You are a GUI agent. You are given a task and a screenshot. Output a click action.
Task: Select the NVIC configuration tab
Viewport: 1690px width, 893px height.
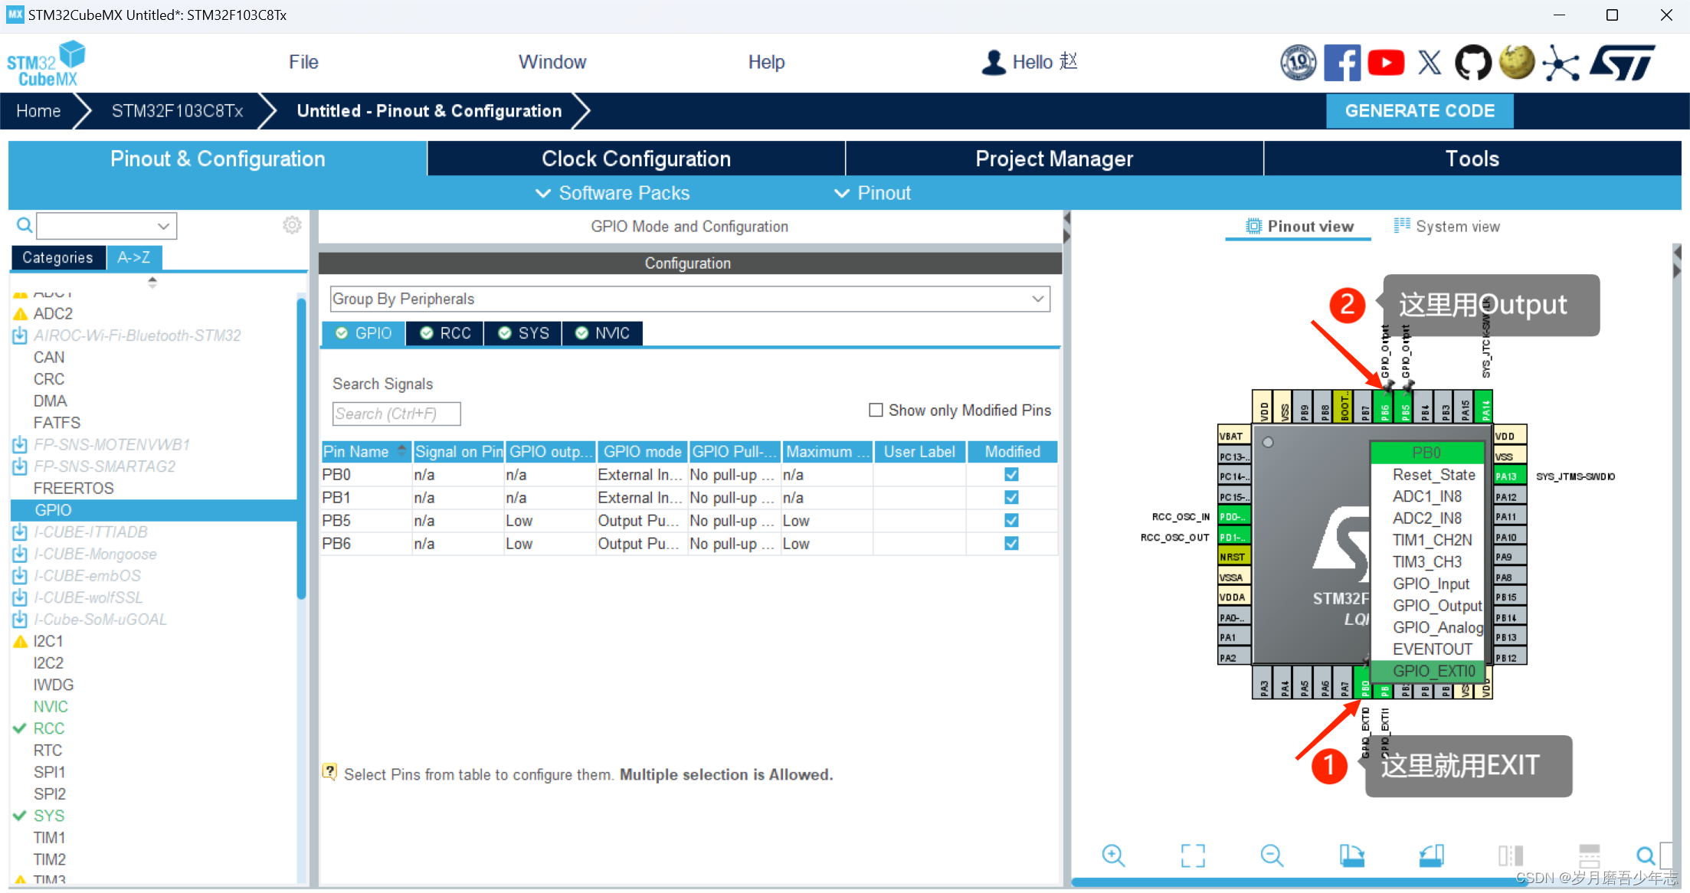(x=603, y=333)
